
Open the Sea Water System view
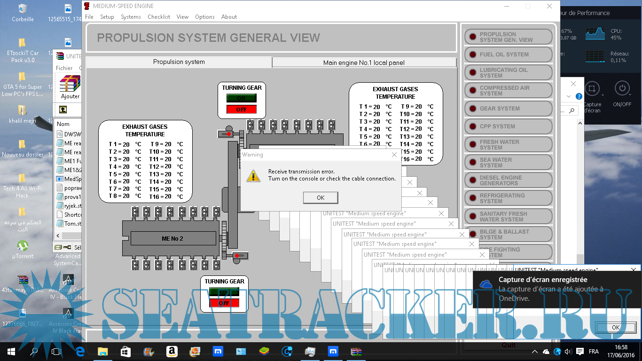coord(508,163)
